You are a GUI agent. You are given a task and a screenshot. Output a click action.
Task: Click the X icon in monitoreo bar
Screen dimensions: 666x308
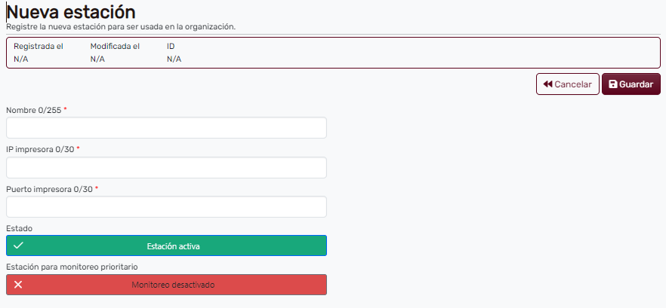coord(19,285)
